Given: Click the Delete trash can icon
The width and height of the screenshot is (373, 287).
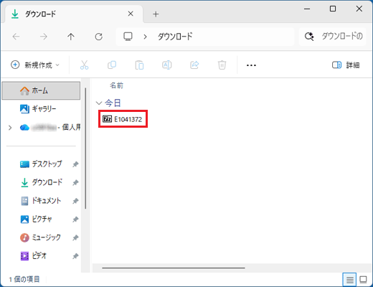Looking at the screenshot, I should pos(222,65).
